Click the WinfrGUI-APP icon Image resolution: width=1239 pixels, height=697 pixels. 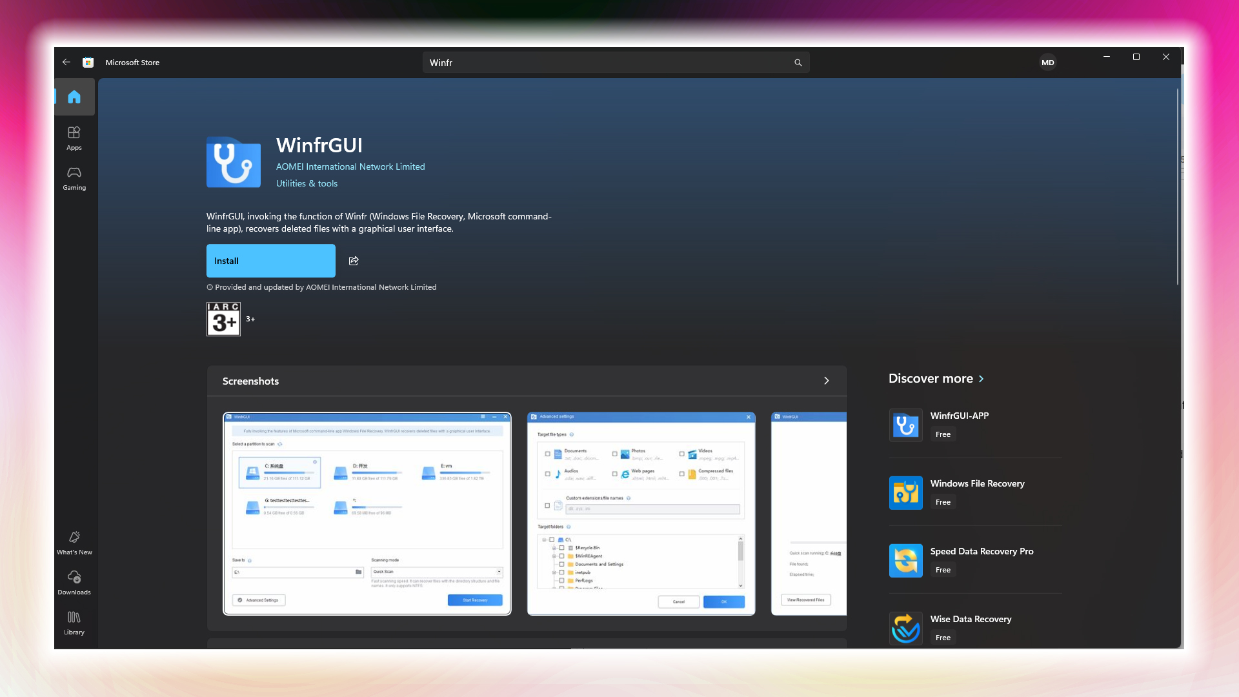coord(906,425)
